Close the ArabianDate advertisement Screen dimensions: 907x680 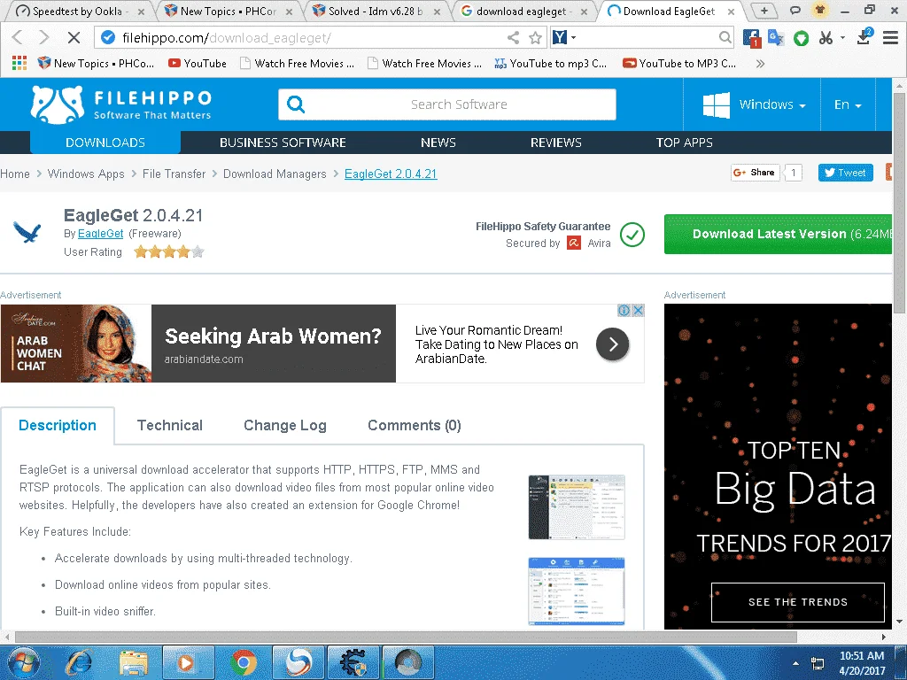pyautogui.click(x=638, y=311)
